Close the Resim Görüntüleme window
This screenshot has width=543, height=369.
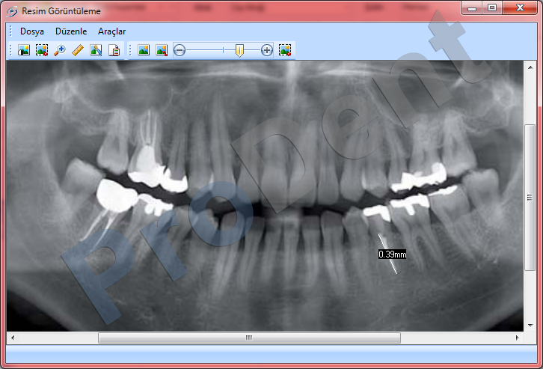[520, 7]
